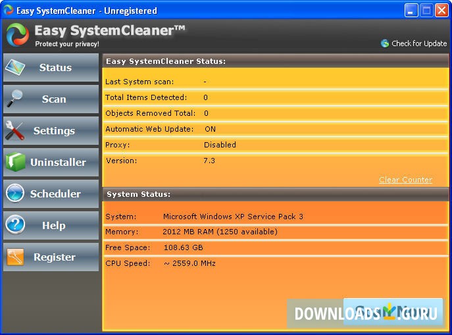
Task: Click the 108.63 GB free space value
Action: [184, 247]
